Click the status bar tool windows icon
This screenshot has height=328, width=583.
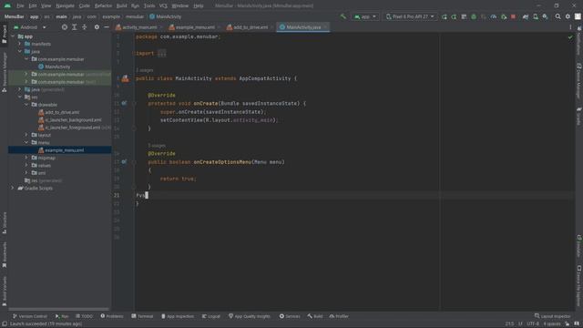[x=4, y=324]
